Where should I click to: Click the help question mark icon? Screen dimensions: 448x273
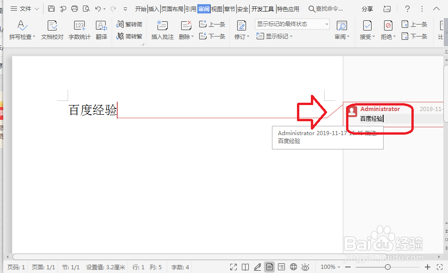pos(407,9)
